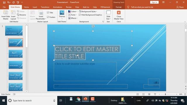
Task: Click the Share button
Action: click(x=180, y=7)
